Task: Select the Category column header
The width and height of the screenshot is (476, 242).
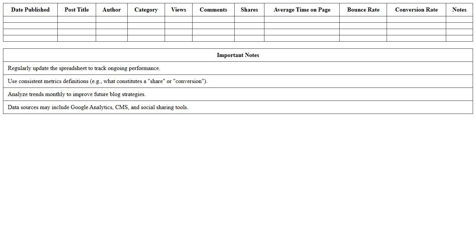Action: pos(146,10)
